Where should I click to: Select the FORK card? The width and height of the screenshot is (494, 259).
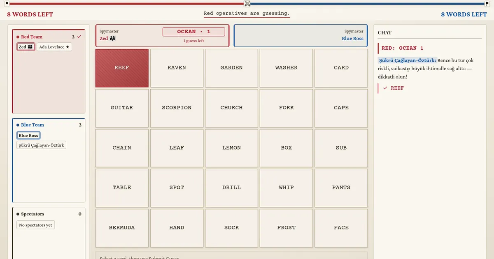click(286, 108)
